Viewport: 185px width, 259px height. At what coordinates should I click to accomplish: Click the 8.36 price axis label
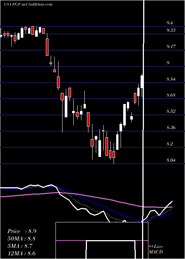pos(171,128)
